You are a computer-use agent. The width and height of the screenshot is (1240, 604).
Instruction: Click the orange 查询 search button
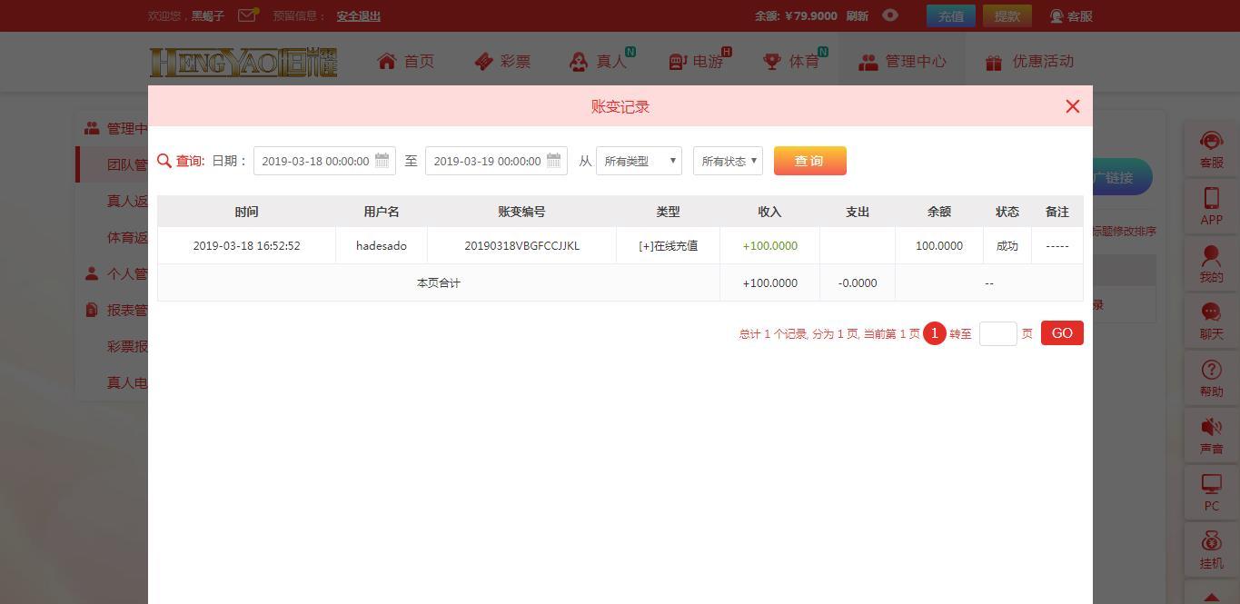click(809, 161)
